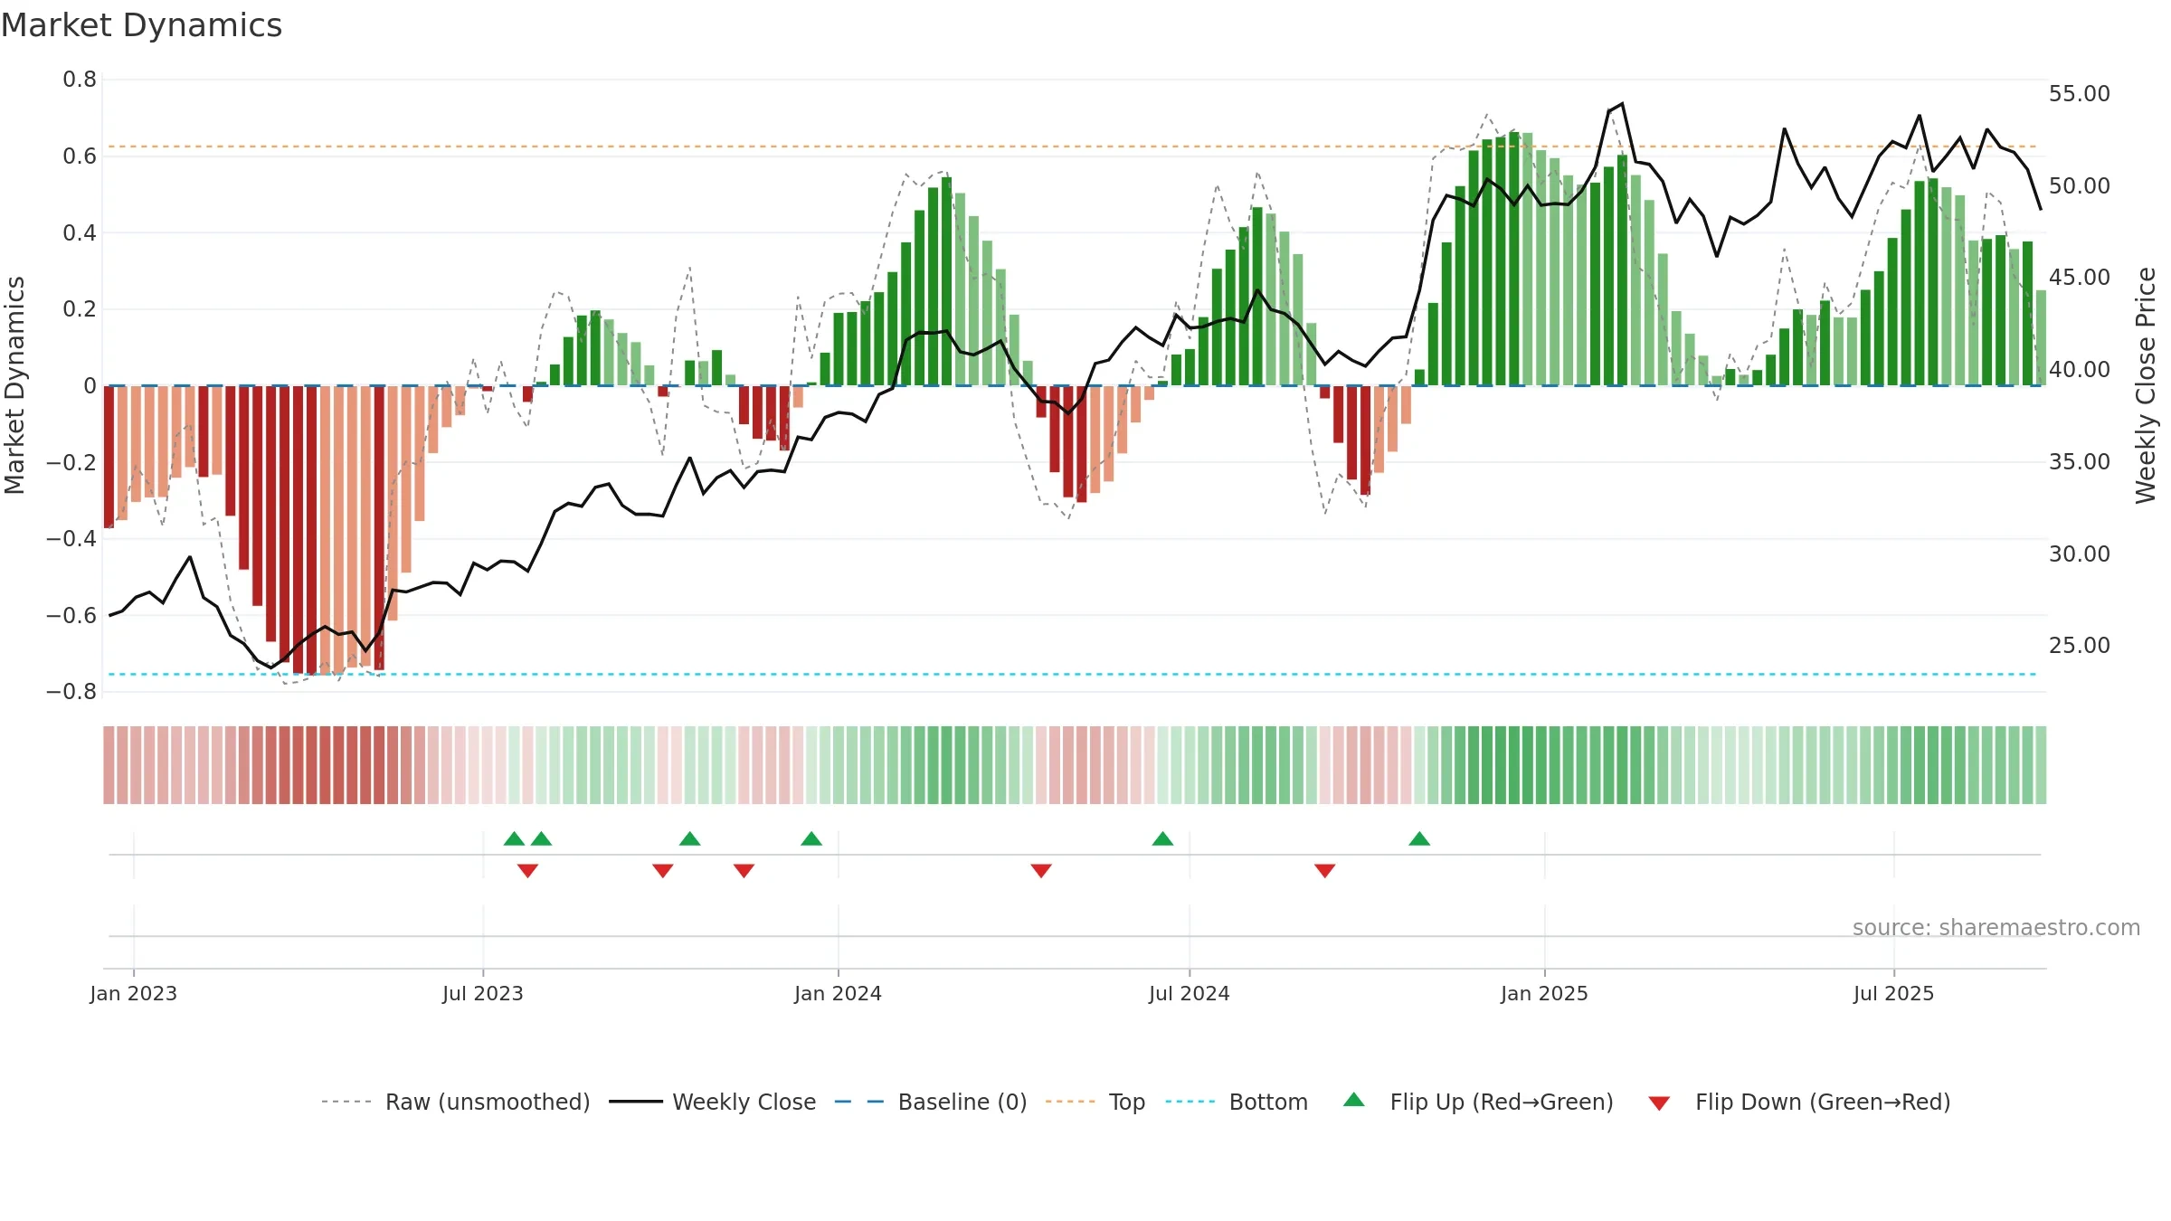
Task: Click the −0.8 left axis tick
Action: [71, 692]
